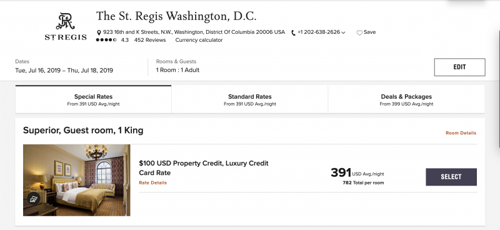
Task: Click the 1 Room : 1 Adult field
Action: pos(177,66)
